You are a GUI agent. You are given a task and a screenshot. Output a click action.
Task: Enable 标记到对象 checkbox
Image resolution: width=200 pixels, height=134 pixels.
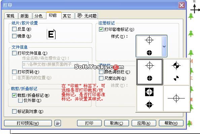coord(14,112)
